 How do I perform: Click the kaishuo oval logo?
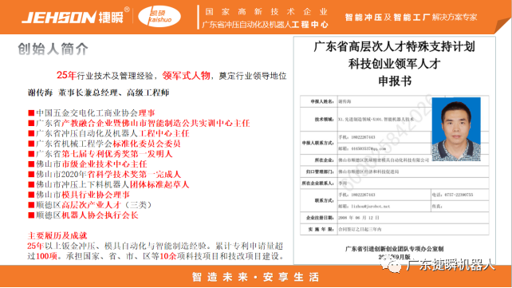point(160,17)
